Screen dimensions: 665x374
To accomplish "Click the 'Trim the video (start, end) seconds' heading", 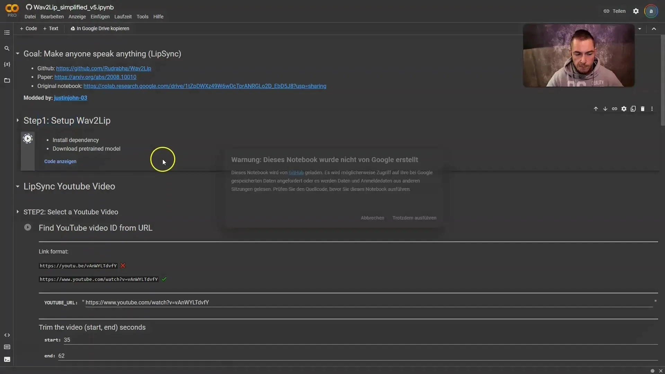I will click(92, 327).
